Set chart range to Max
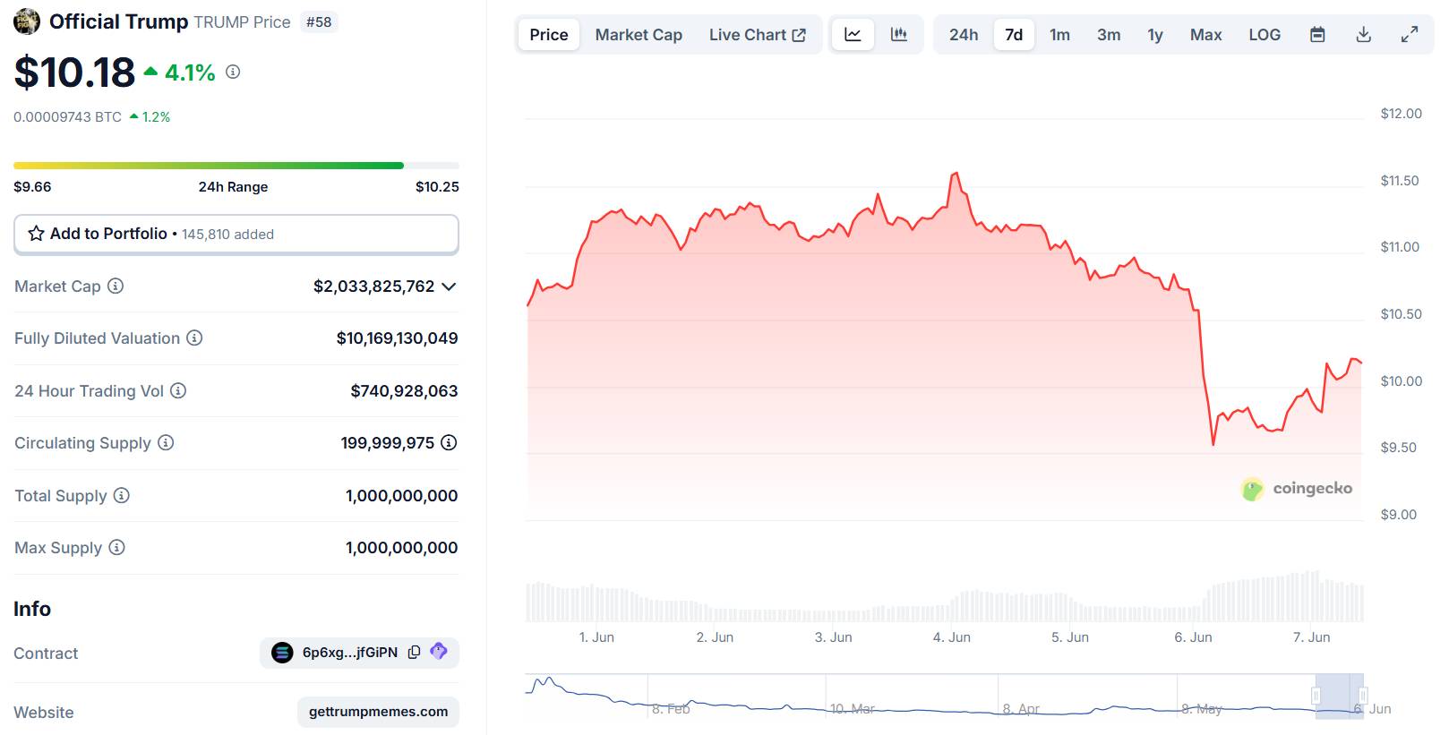This screenshot has height=735, width=1449. coord(1205,35)
